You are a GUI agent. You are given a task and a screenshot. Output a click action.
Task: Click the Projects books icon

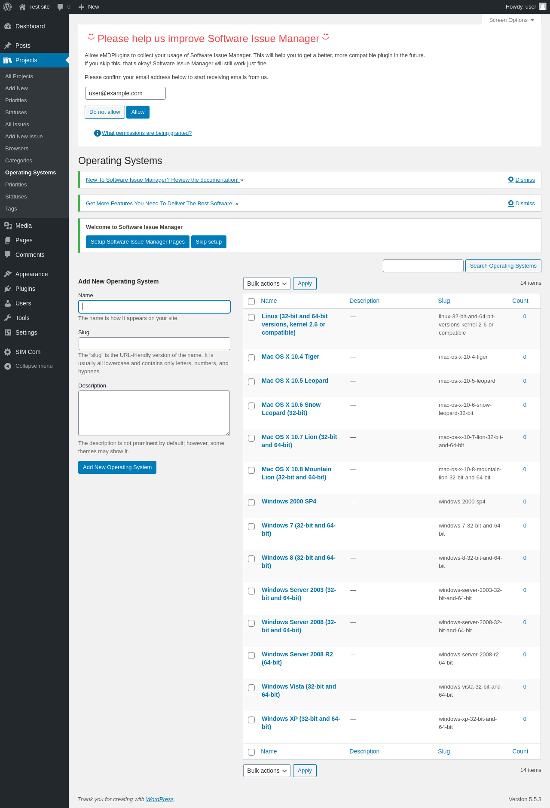click(x=8, y=60)
